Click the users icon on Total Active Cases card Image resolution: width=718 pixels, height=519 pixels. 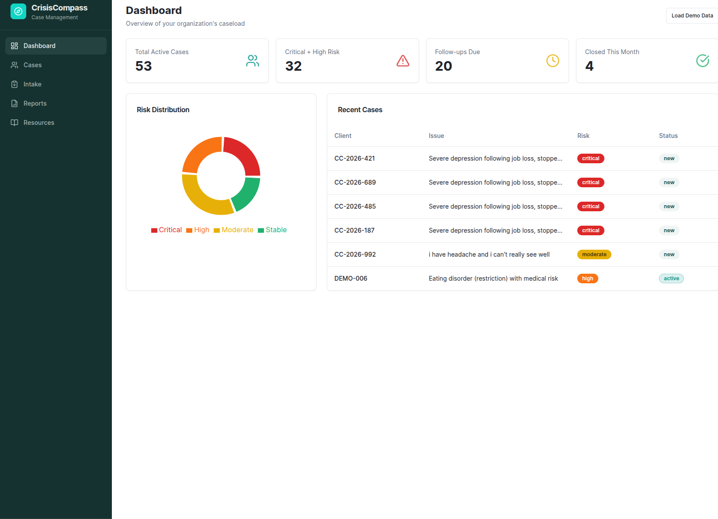(x=253, y=61)
